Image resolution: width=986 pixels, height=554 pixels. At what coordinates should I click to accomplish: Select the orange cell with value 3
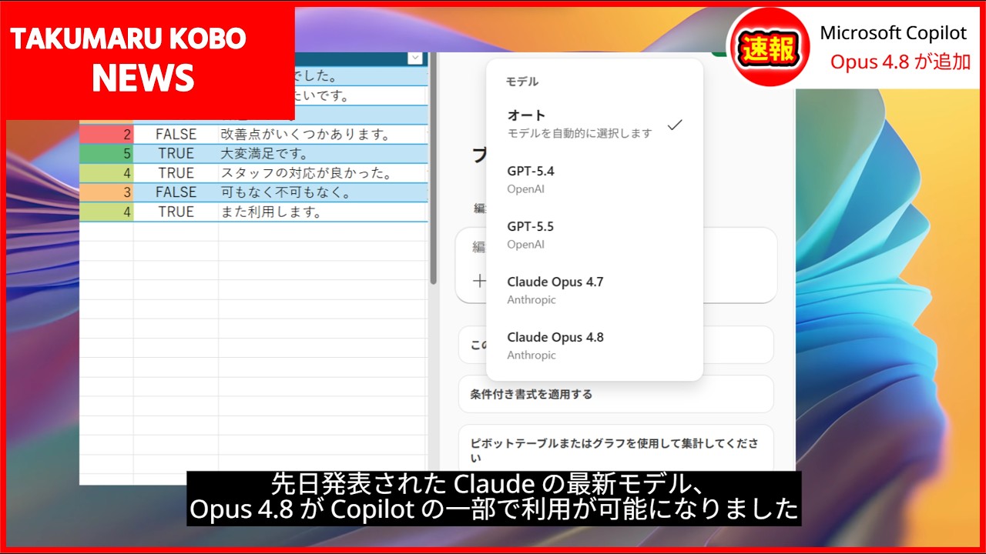click(x=106, y=192)
